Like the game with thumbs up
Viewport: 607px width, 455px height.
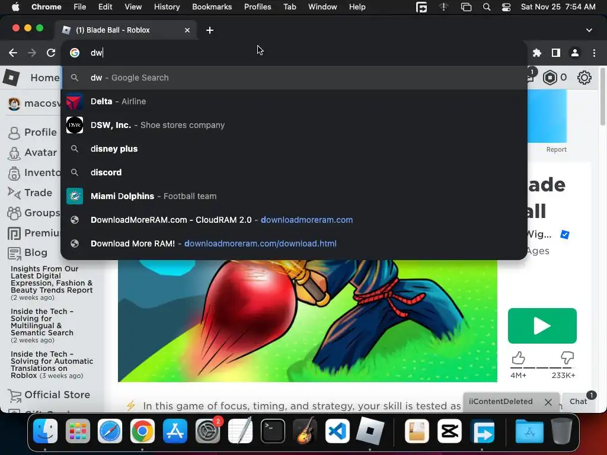(518, 358)
